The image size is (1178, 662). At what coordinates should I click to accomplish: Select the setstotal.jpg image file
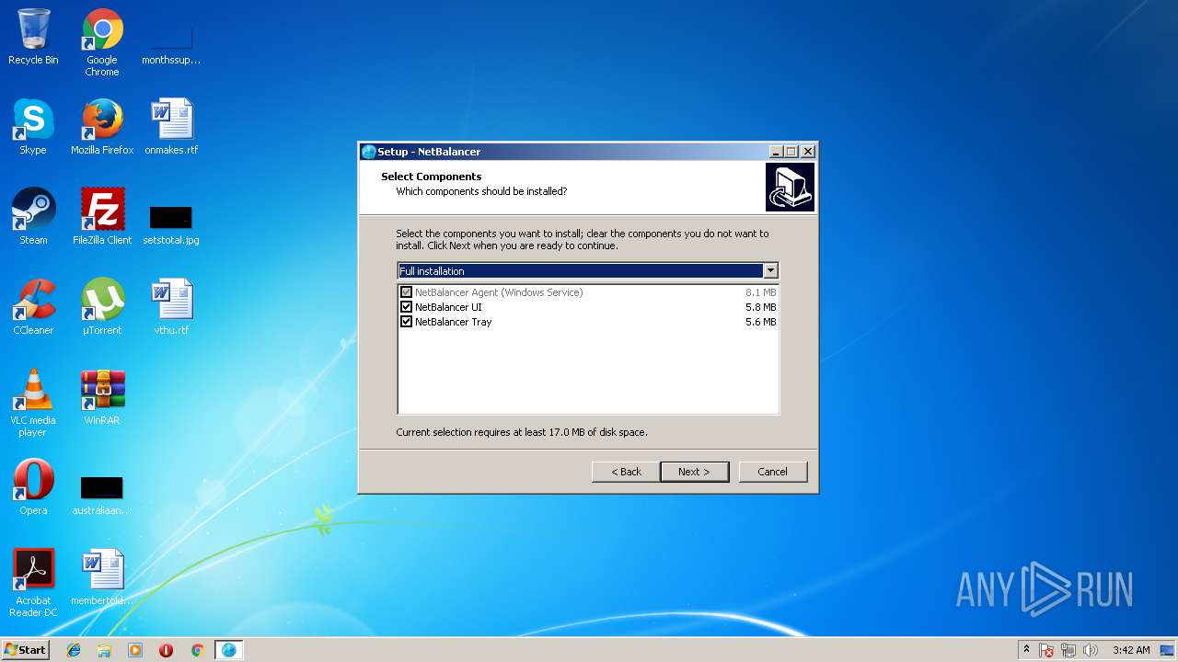point(171,224)
